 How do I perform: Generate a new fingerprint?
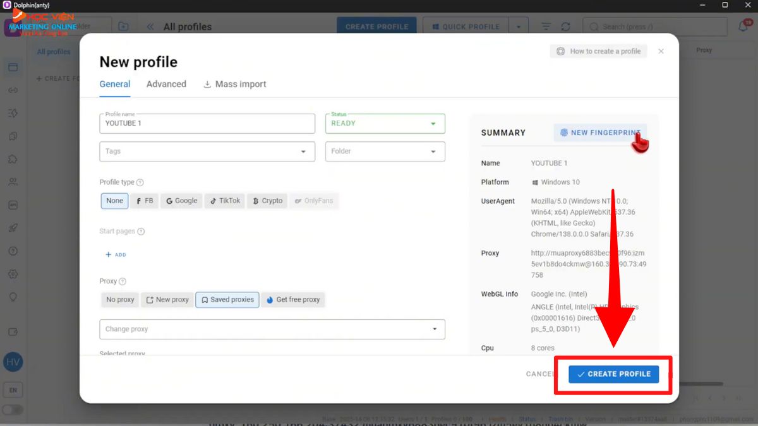[600, 133]
